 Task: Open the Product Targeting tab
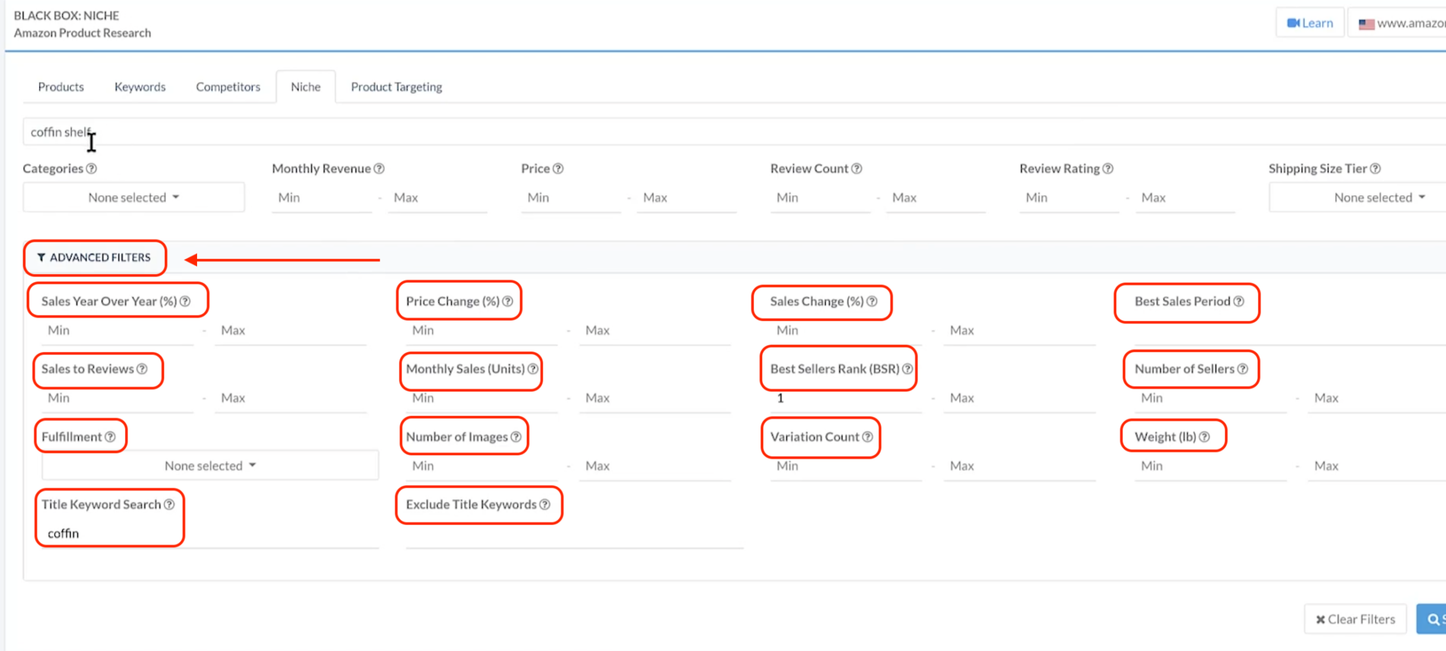pos(396,87)
